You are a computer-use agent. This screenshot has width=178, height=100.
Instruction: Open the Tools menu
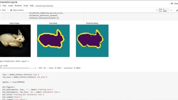click(x=26, y=6)
